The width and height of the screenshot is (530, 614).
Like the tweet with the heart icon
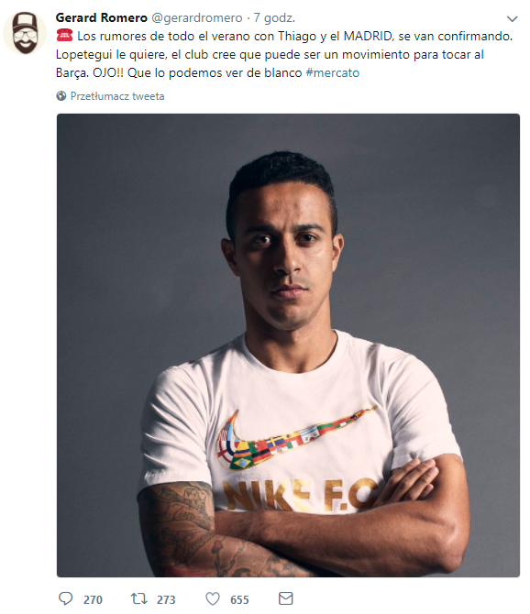tap(213, 598)
